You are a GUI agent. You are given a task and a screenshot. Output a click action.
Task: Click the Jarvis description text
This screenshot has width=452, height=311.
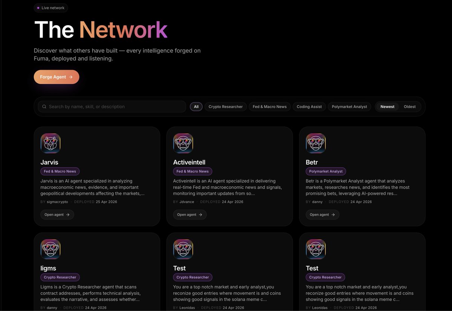[x=93, y=188]
